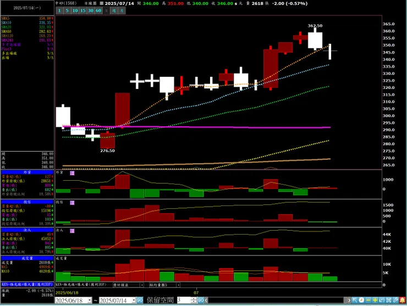Choose the 60-minute timeframe
The image size is (407, 306).
coord(98,10)
